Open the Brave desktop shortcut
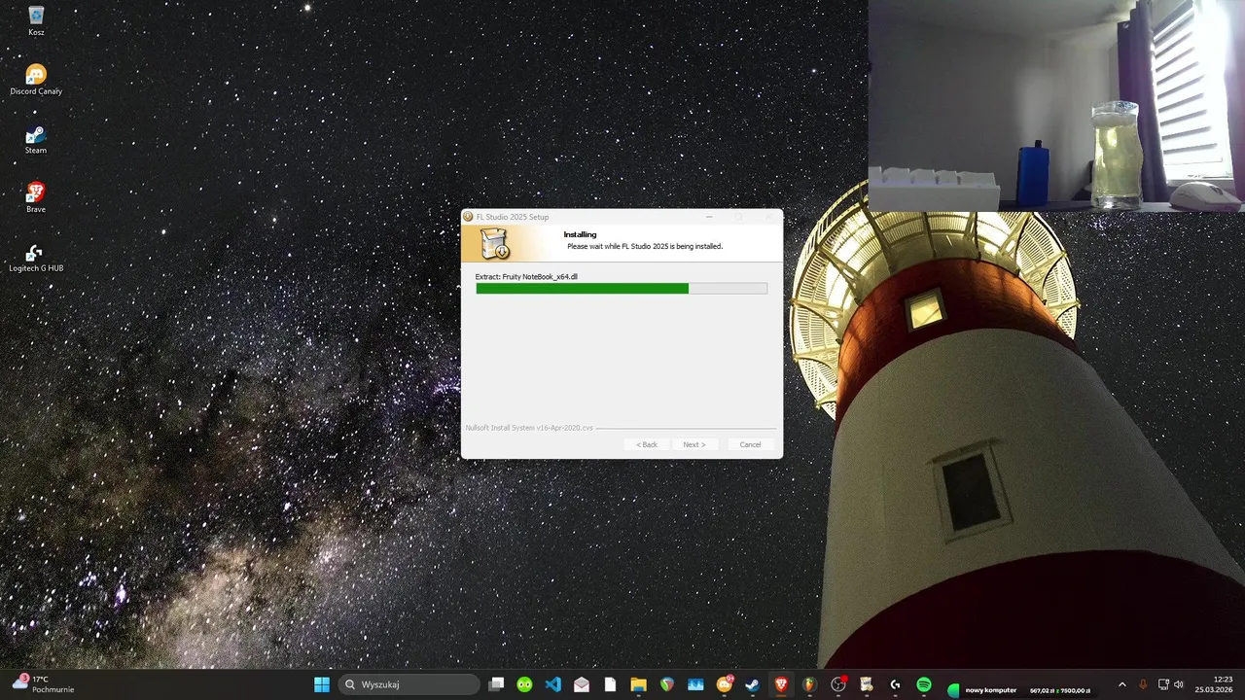Image resolution: width=1245 pixels, height=700 pixels. pos(36,197)
